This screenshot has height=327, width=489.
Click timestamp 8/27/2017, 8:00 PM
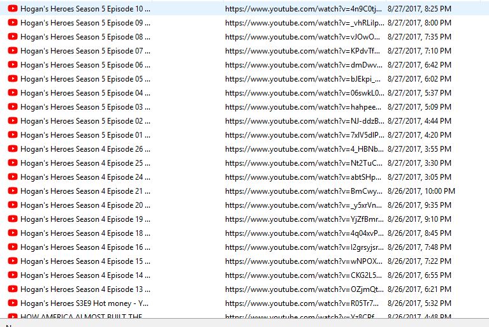(x=420, y=23)
